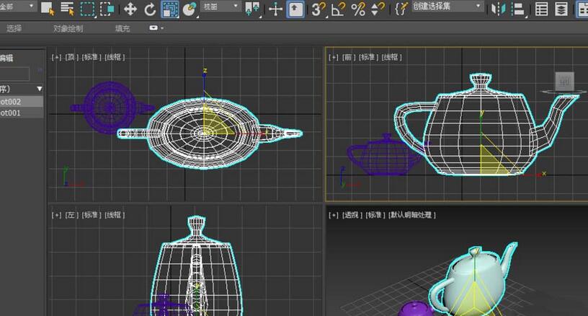This screenshot has height=316, width=588.
Task: Expand the scene explorer sort arrow
Action: coord(40,89)
